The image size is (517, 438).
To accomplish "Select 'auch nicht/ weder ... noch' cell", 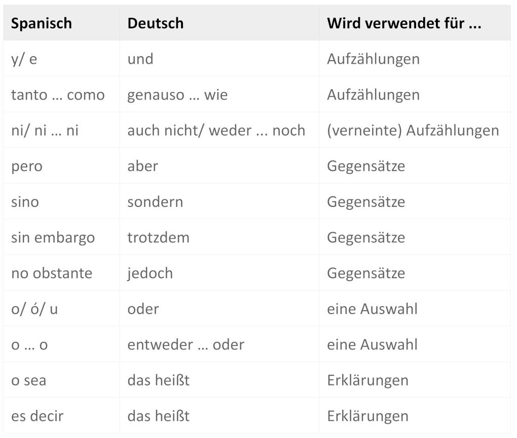I will (216, 130).
